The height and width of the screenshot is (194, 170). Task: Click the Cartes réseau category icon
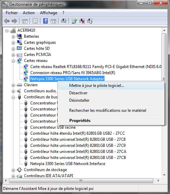tap(19, 61)
